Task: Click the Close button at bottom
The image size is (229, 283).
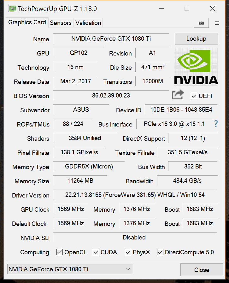Action: point(202,270)
